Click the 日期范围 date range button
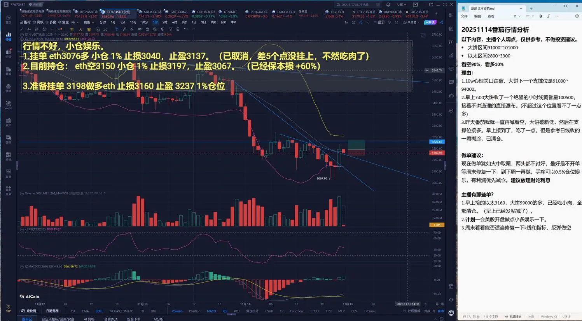Viewport: 582px width, 321px height. [52, 311]
